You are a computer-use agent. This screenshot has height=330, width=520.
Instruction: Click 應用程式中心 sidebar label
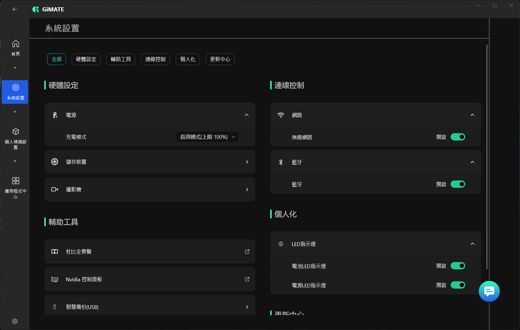pyautogui.click(x=16, y=194)
